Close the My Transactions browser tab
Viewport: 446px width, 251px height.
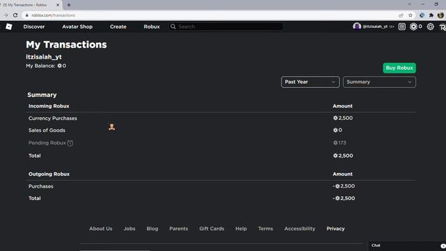click(x=58, y=5)
